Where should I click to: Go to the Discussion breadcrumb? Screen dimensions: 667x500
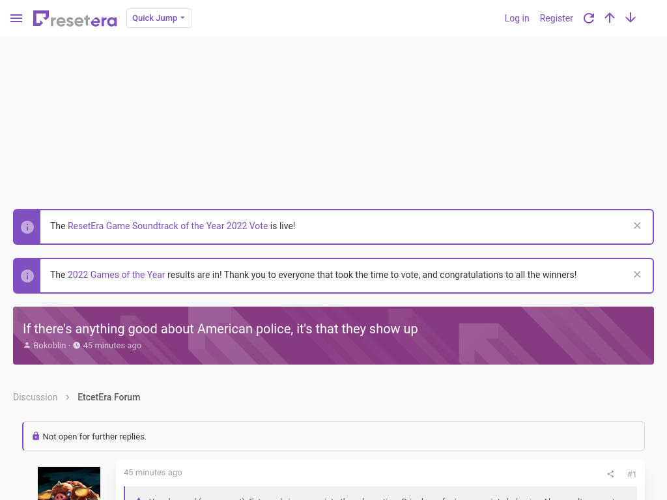point(35,397)
